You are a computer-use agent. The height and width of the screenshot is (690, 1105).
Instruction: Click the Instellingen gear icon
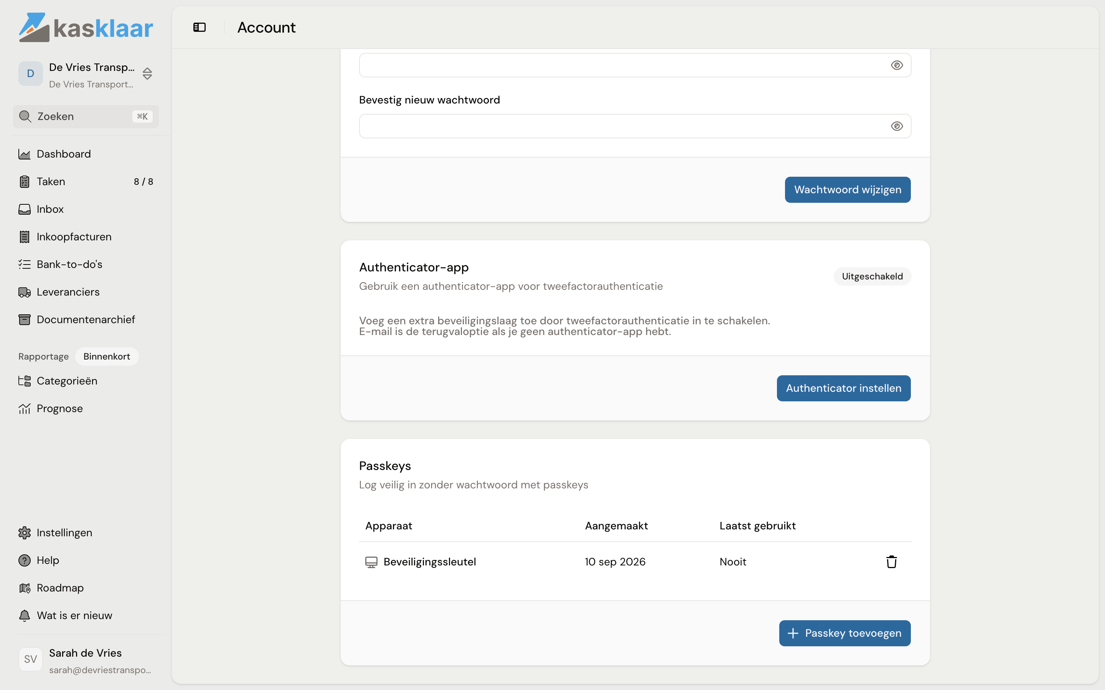coord(25,532)
